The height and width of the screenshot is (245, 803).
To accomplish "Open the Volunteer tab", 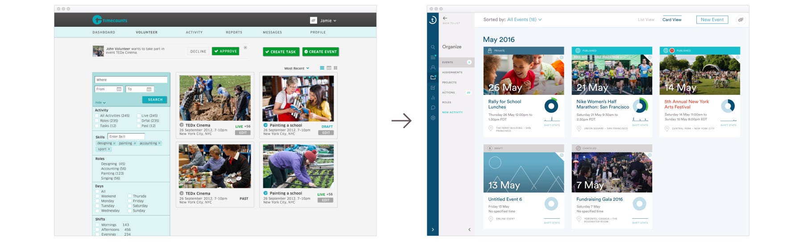I will (147, 32).
